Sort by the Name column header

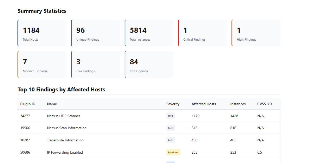pyautogui.click(x=52, y=104)
